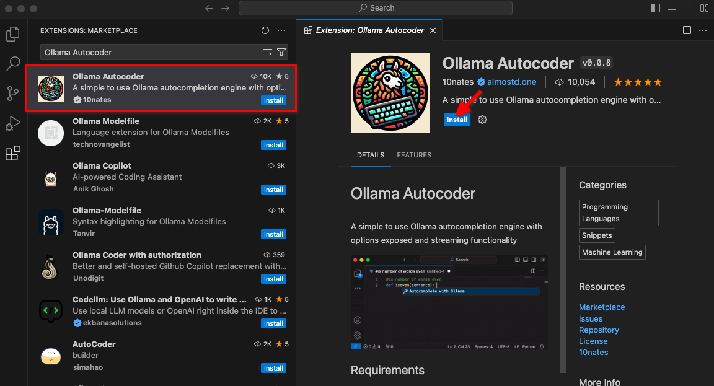Toggle primary side bar layout icon
The image size is (714, 386).
coord(656,8)
